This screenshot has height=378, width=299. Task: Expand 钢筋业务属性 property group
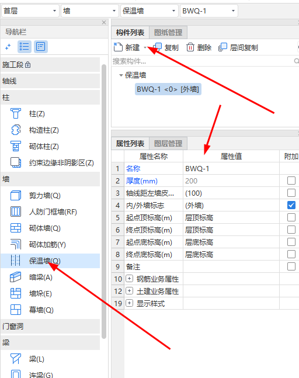(x=130, y=279)
